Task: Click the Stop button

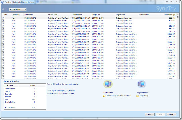Action: point(160,114)
